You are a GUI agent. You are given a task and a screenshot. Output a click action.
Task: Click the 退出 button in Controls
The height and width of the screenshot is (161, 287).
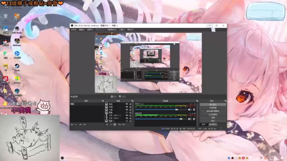click(213, 121)
